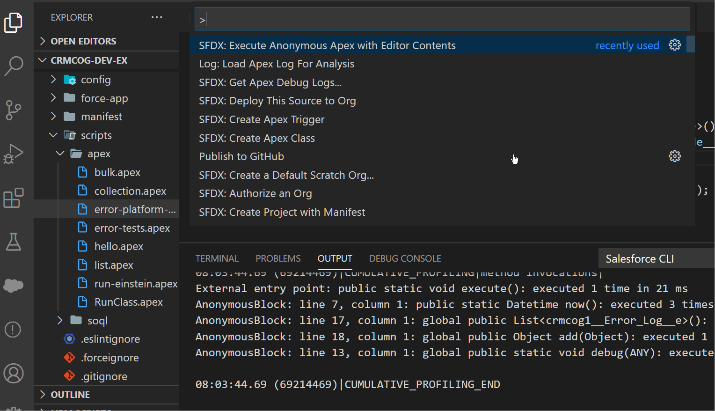Click the gear beside Publish to GitHub
The image size is (715, 411).
click(x=674, y=156)
